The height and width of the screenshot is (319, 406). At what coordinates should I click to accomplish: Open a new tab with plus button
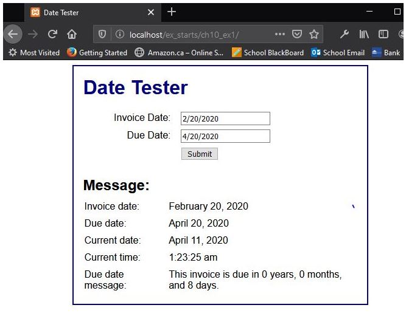click(x=172, y=12)
